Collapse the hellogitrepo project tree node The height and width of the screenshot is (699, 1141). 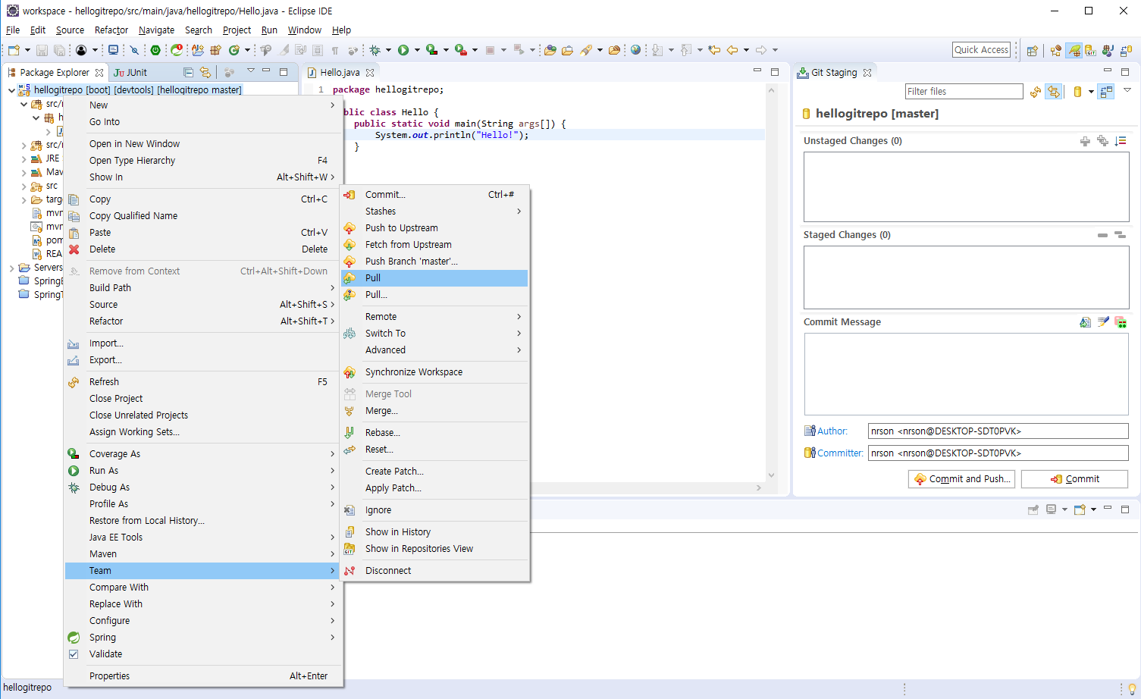11,90
